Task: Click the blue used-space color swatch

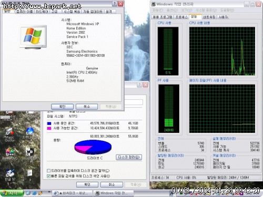Action: 49,123
